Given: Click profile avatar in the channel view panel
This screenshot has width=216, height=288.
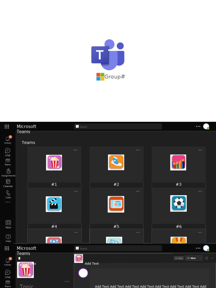Looking at the screenshot, I should (206, 248).
